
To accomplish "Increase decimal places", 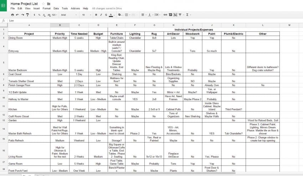I will click(x=49, y=15).
